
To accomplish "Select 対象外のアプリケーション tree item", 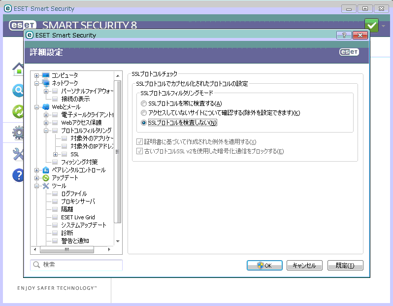I will pyautogui.click(x=92, y=138).
